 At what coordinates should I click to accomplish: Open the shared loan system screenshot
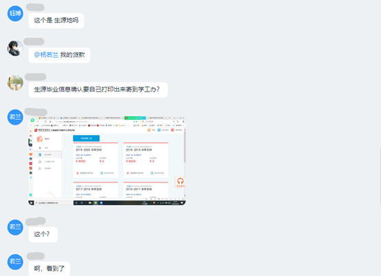107,161
